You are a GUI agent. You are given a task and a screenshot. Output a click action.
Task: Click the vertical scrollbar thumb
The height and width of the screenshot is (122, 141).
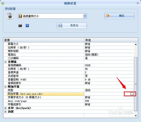pos(136,84)
